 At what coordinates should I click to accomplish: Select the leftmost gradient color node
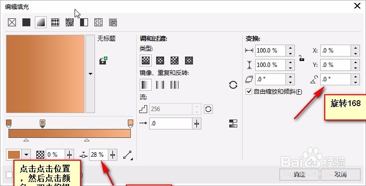coord(8,124)
